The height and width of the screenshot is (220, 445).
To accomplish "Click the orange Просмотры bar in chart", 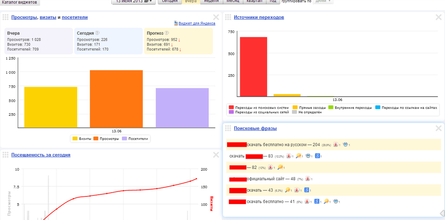I will [117, 99].
